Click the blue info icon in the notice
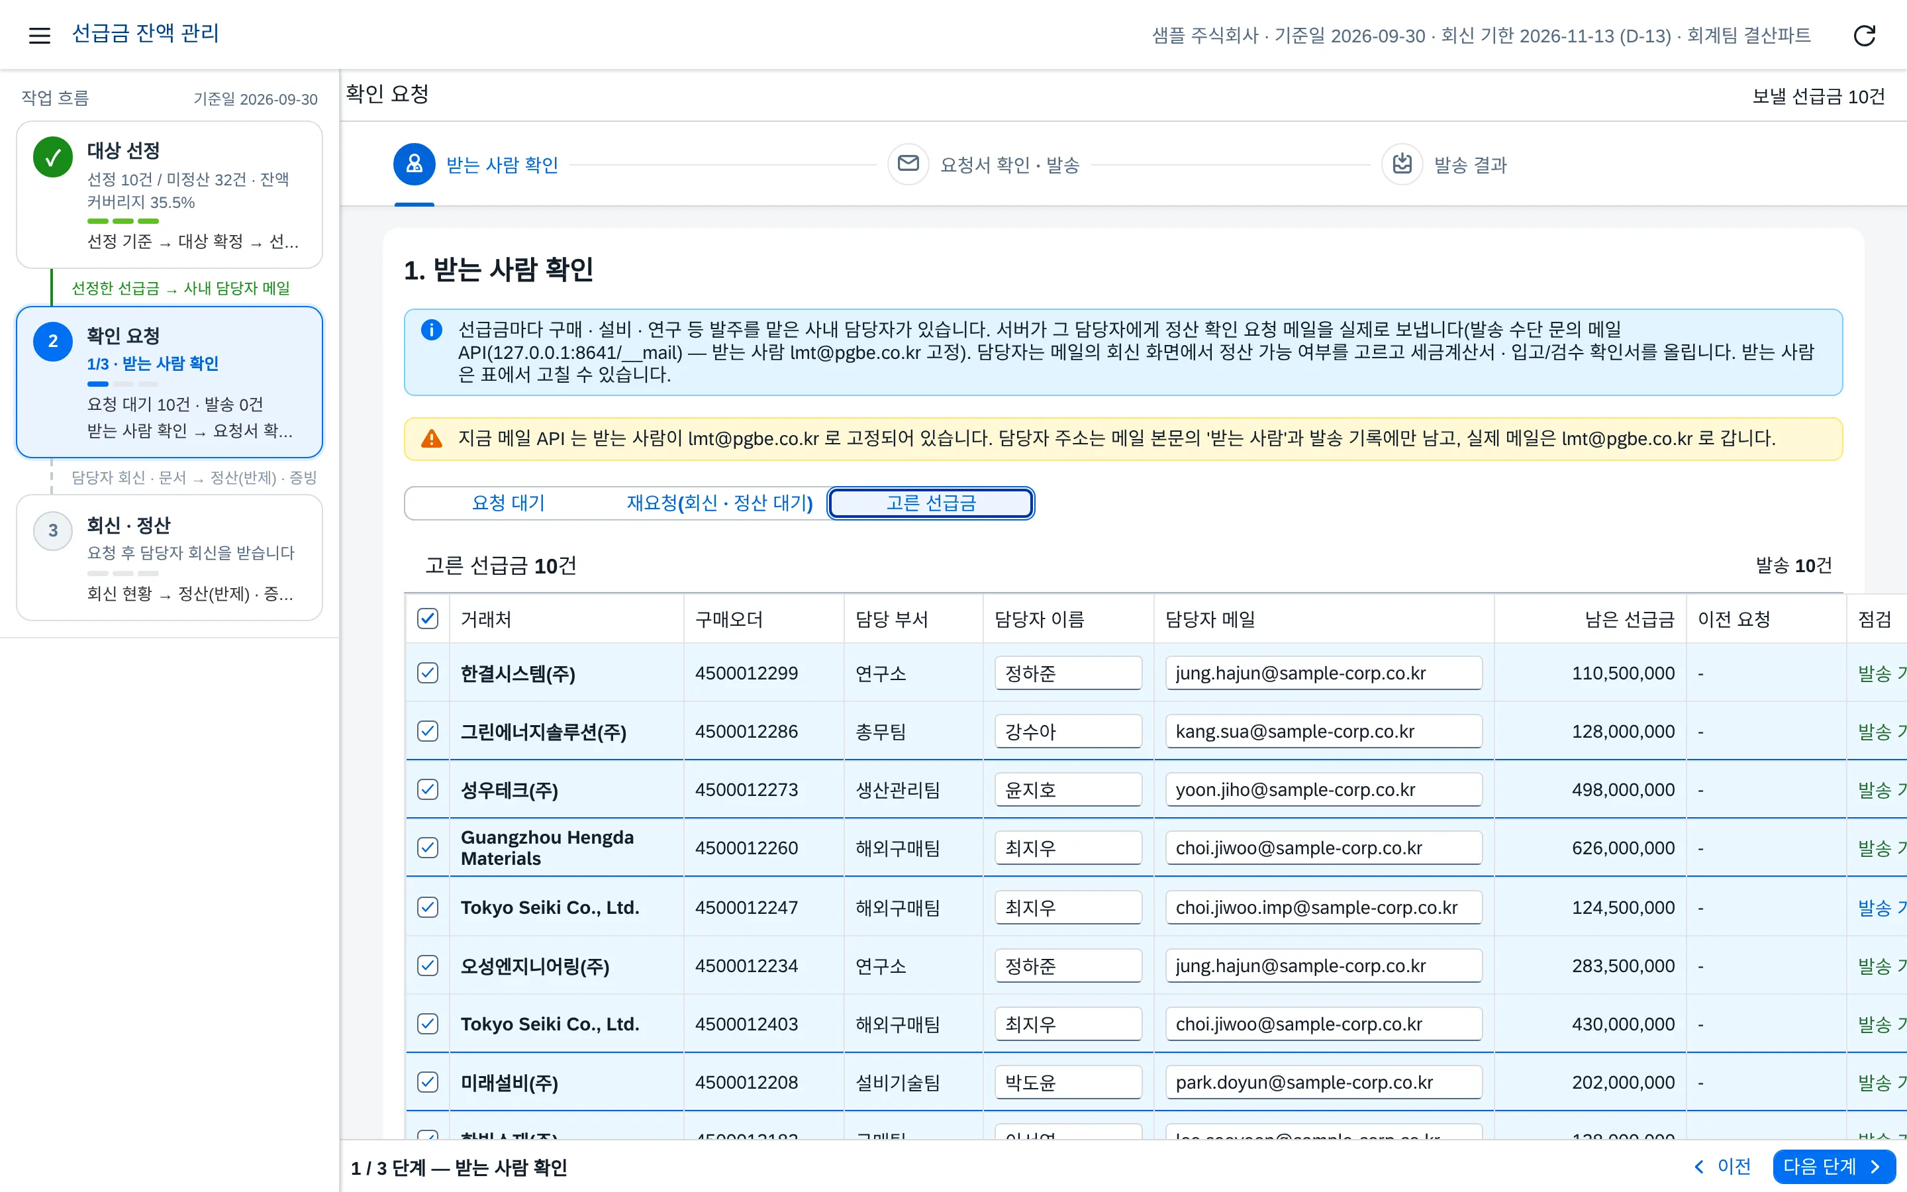Viewport: 1907px width, 1192px height. [431, 330]
